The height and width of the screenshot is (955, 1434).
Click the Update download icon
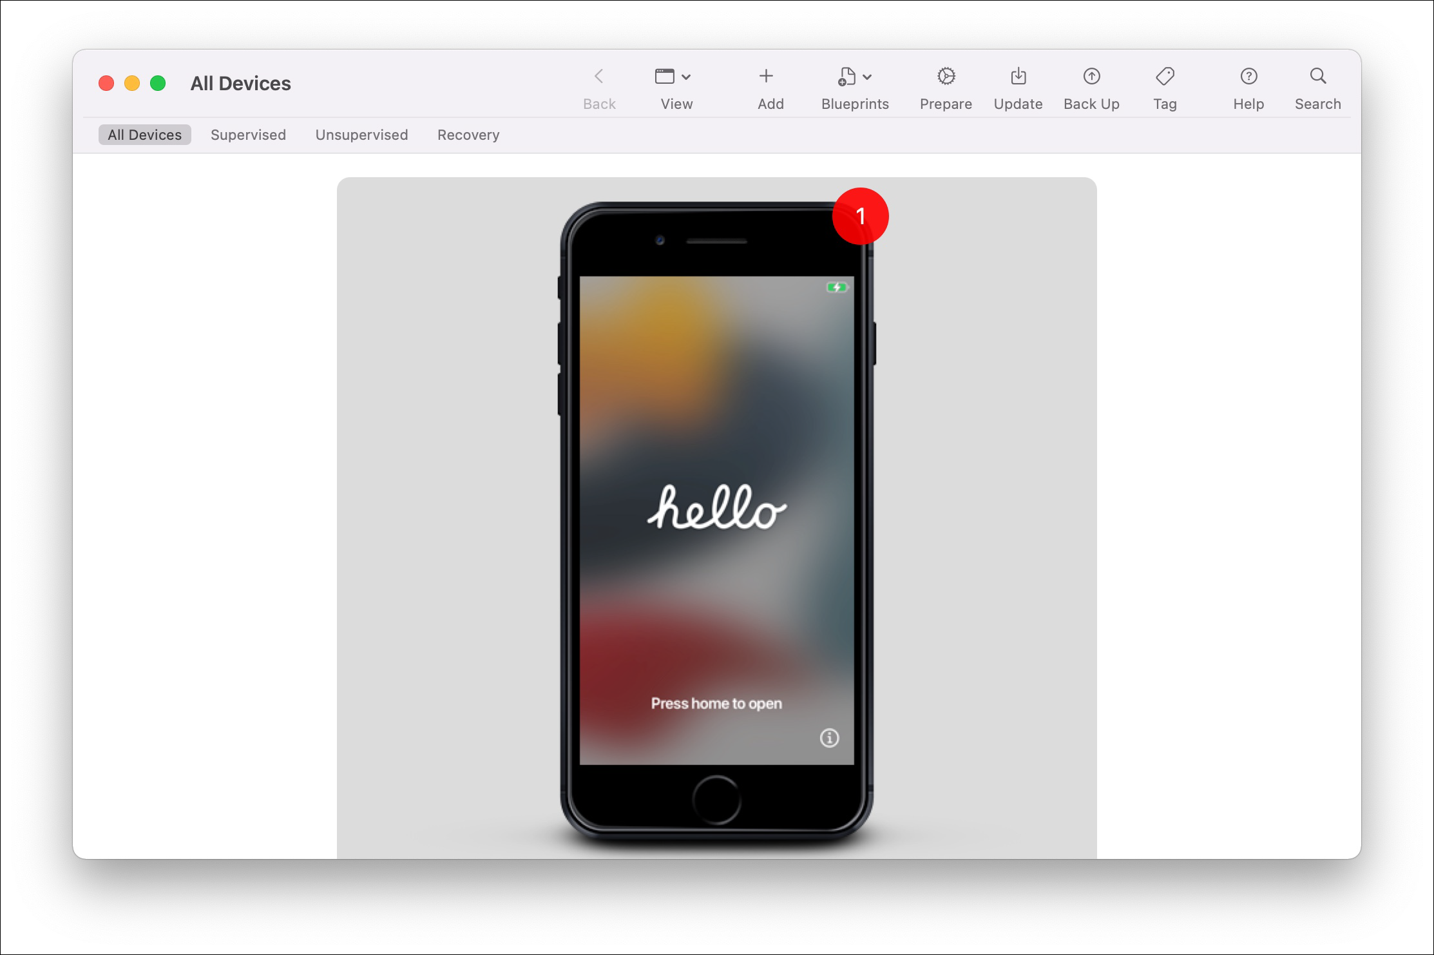[x=1018, y=76]
